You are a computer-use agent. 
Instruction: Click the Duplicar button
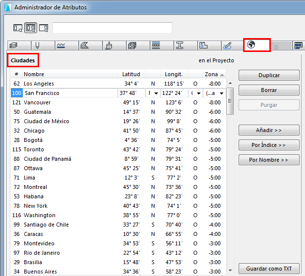click(269, 75)
